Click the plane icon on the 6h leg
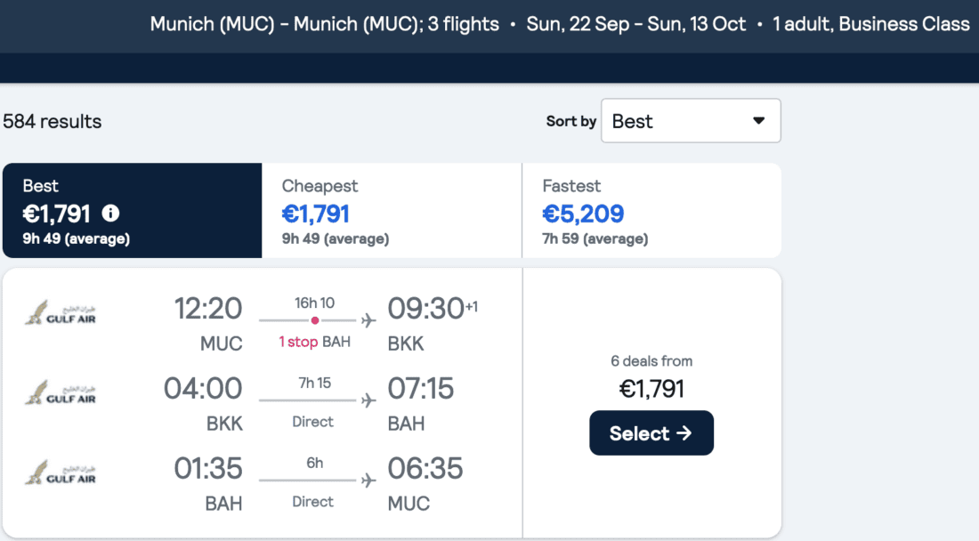This screenshot has height=541, width=979. 368,480
